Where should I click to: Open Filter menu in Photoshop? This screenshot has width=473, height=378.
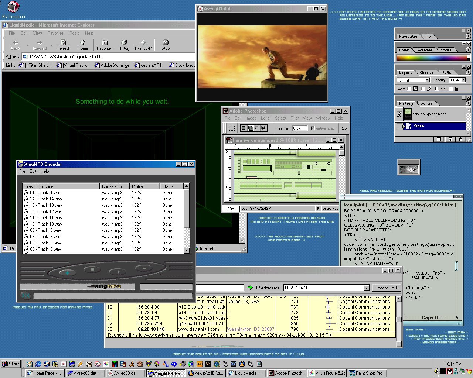pos(295,118)
